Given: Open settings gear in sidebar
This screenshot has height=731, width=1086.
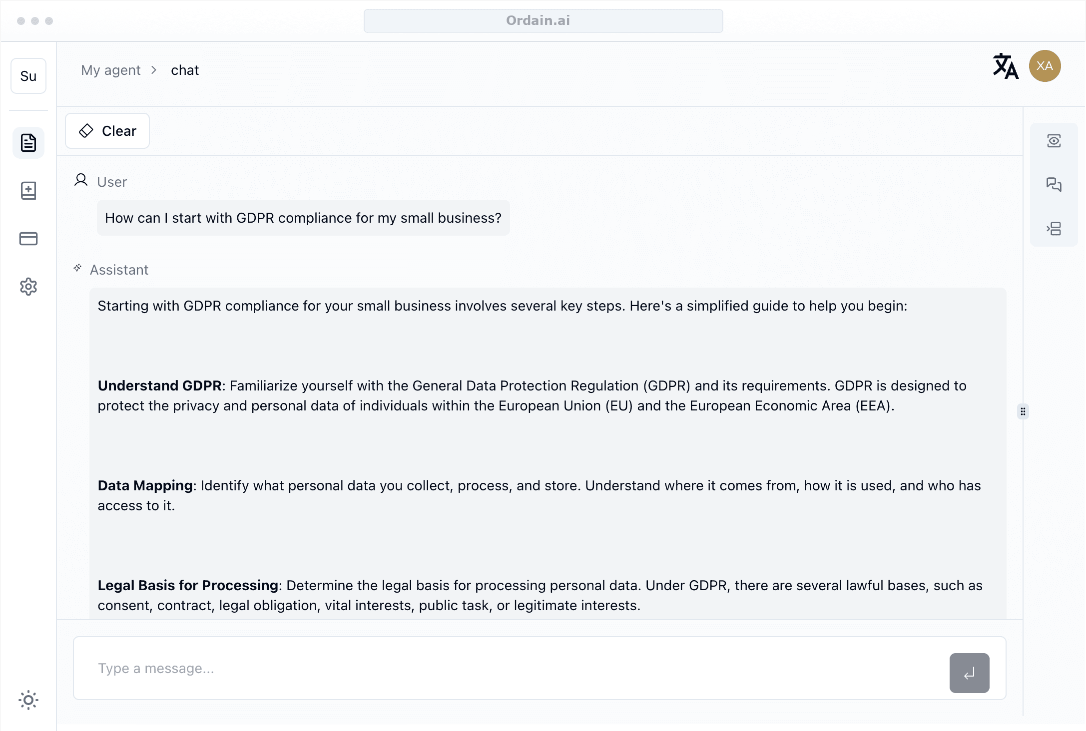Looking at the screenshot, I should pyautogui.click(x=28, y=287).
